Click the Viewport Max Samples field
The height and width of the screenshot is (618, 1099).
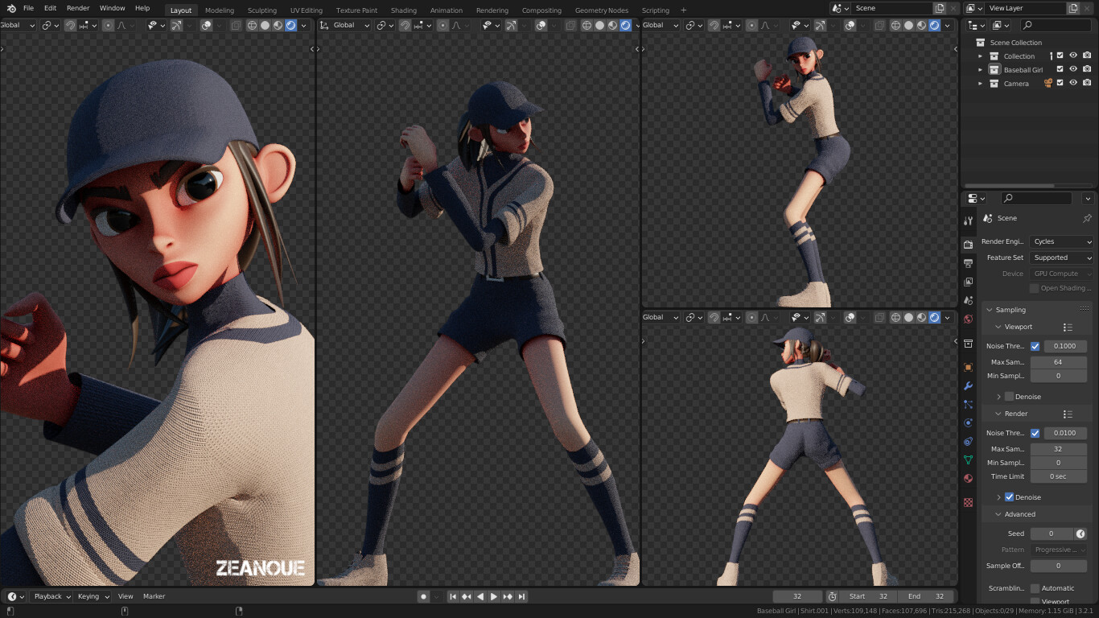click(x=1058, y=362)
